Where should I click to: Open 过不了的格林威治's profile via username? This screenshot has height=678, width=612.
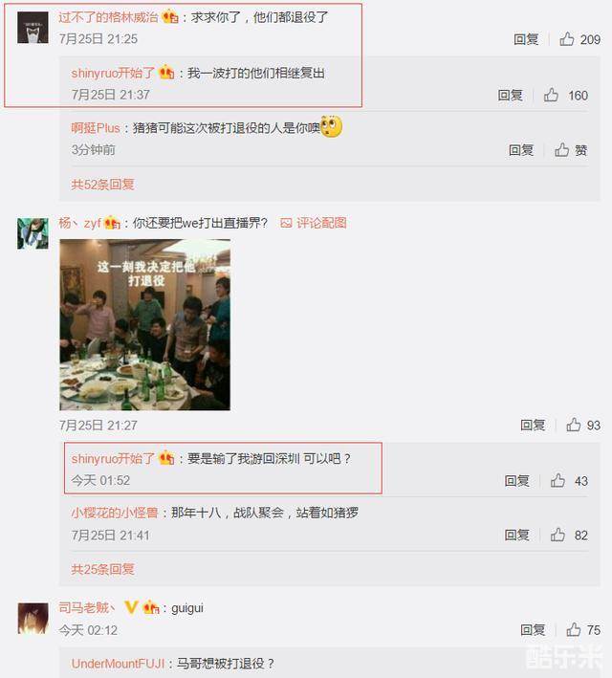coord(109,17)
